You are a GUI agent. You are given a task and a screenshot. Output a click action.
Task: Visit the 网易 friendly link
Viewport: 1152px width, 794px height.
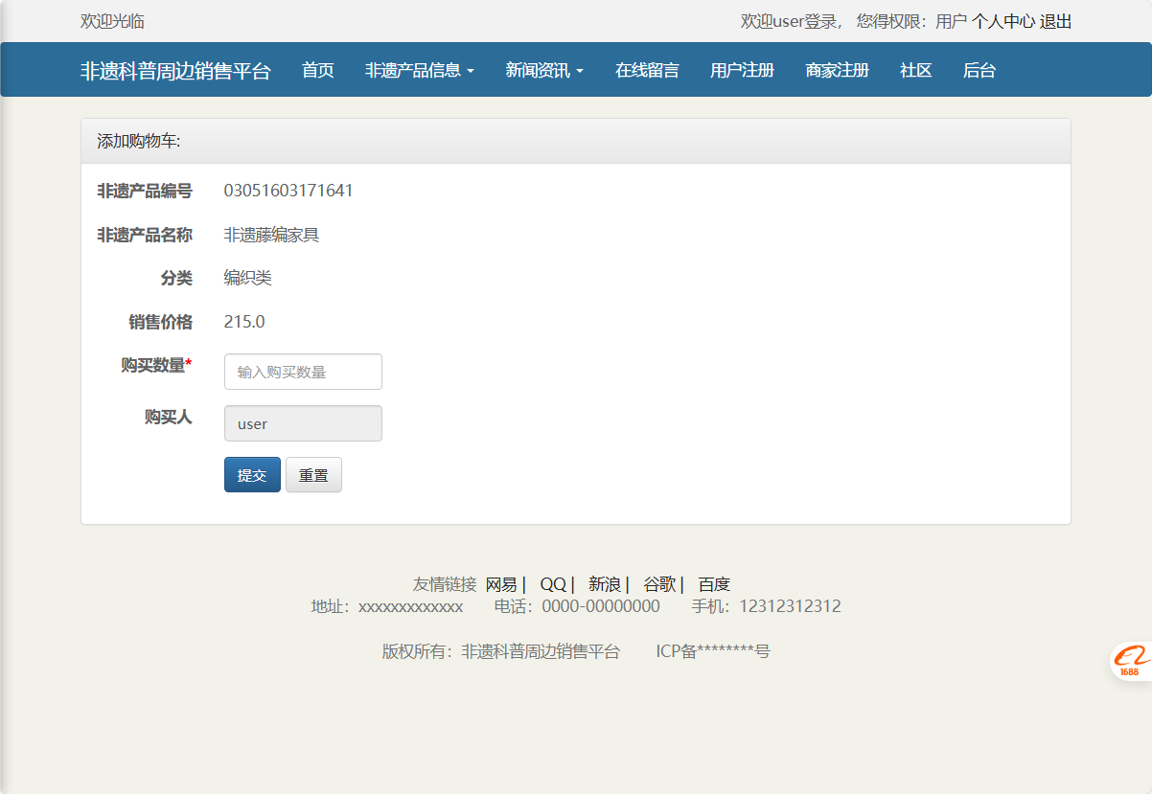coord(502,583)
